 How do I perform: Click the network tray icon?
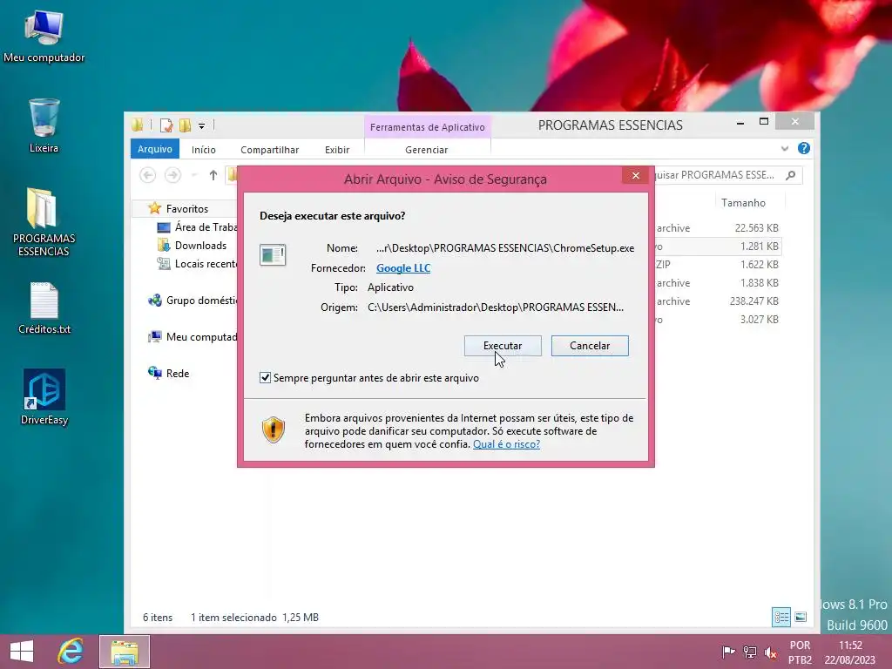coord(750,652)
